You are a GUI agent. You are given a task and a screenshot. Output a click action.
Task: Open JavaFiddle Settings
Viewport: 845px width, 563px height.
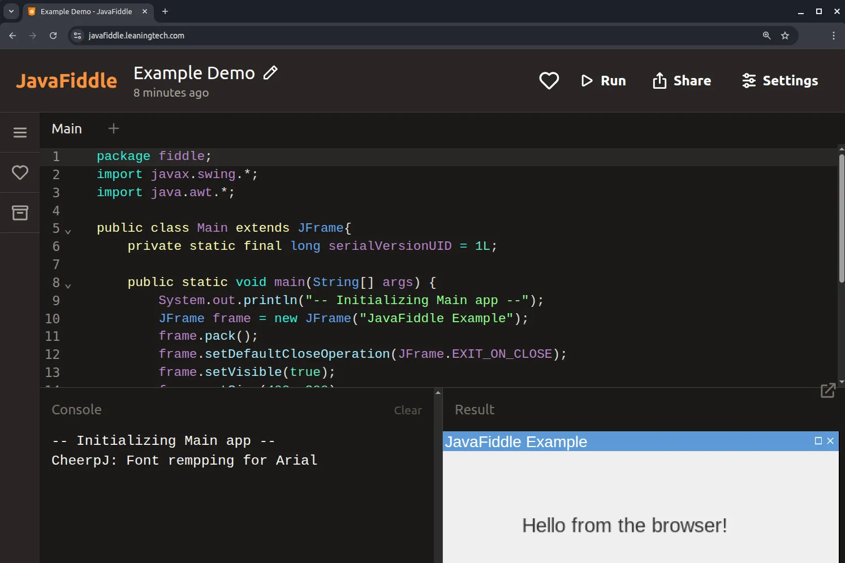pos(779,80)
